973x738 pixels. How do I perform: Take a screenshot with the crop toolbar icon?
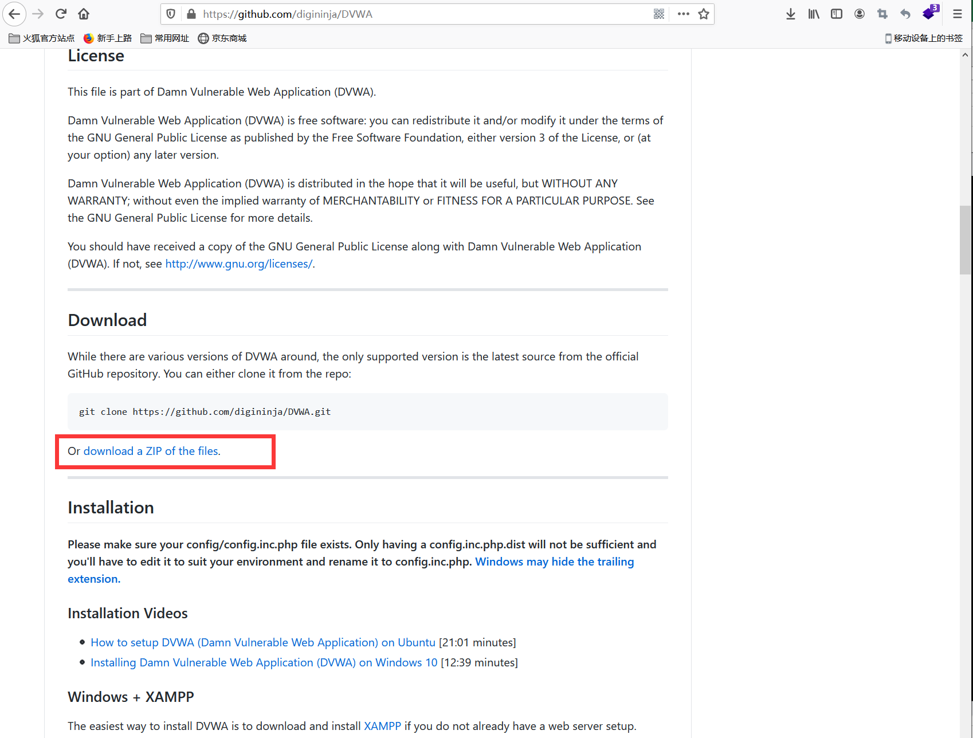pos(882,14)
